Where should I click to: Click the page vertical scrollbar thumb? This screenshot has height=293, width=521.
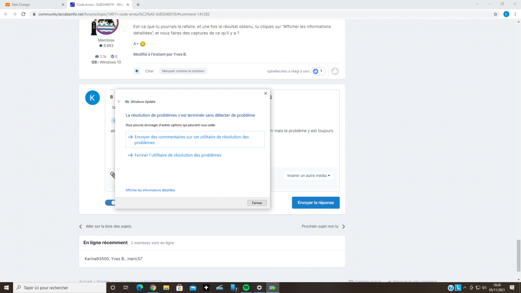point(519,256)
